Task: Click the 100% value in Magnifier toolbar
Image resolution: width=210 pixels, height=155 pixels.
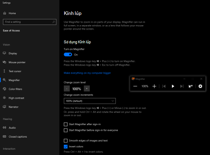Action: pyautogui.click(x=145, y=86)
